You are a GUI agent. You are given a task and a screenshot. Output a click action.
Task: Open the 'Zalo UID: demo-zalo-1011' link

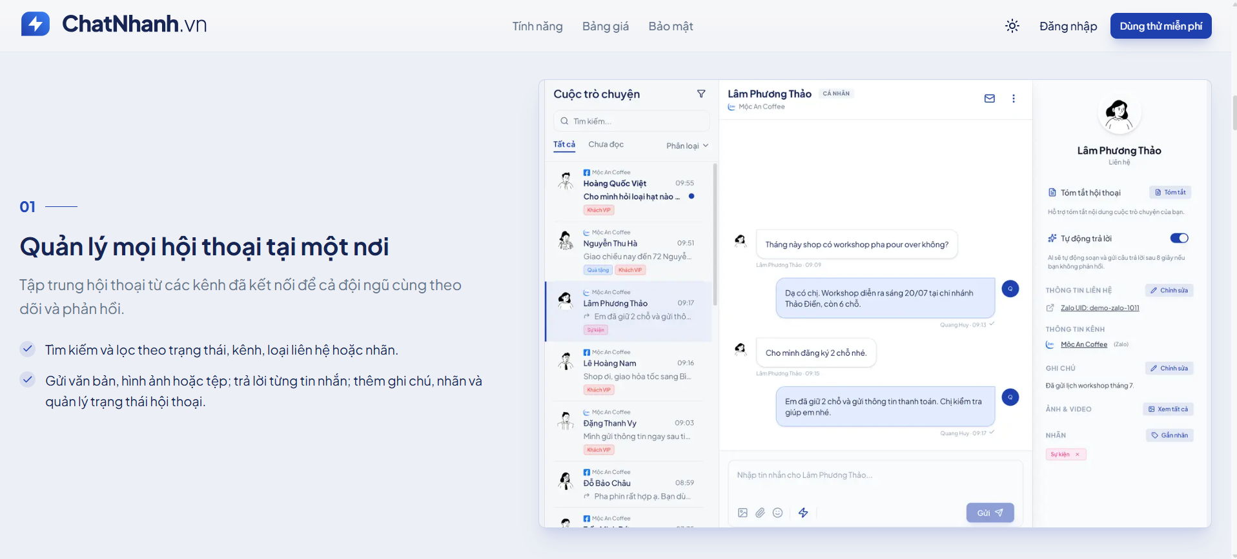[1100, 308]
